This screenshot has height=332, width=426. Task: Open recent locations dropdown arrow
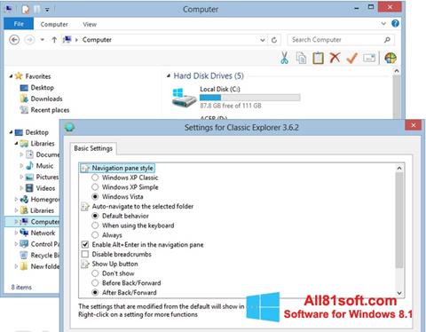tap(43, 40)
